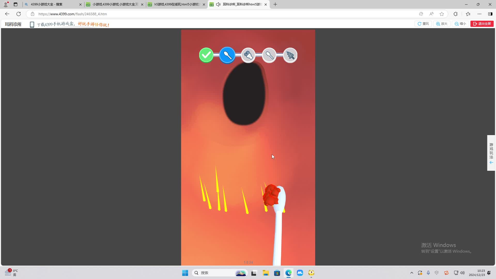496x279 pixels.
Task: Show hidden system tray icons
Action: coord(412,273)
